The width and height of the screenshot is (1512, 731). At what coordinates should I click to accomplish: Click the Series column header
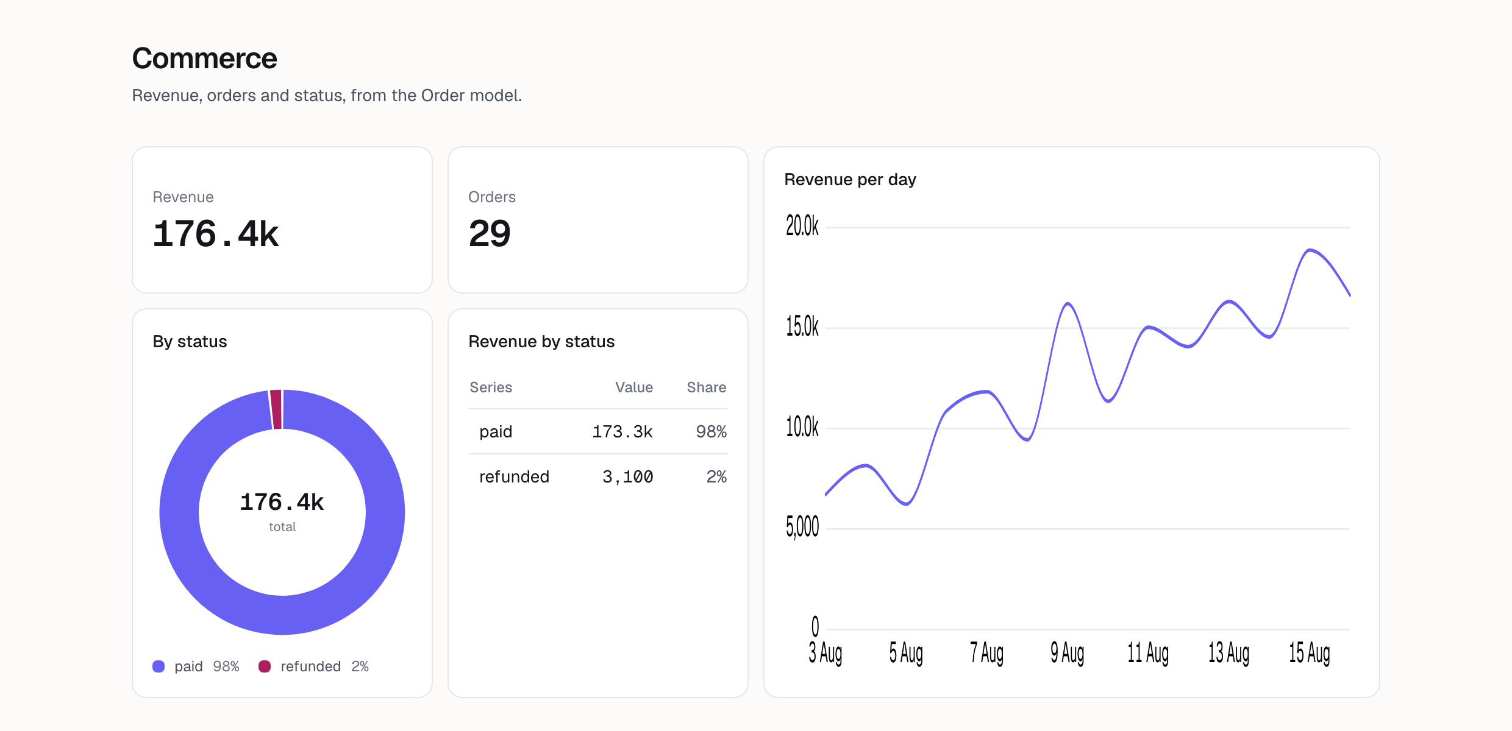pos(491,387)
